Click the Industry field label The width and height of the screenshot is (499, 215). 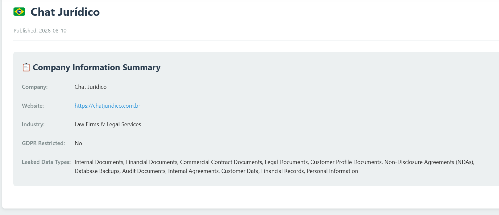coord(33,124)
